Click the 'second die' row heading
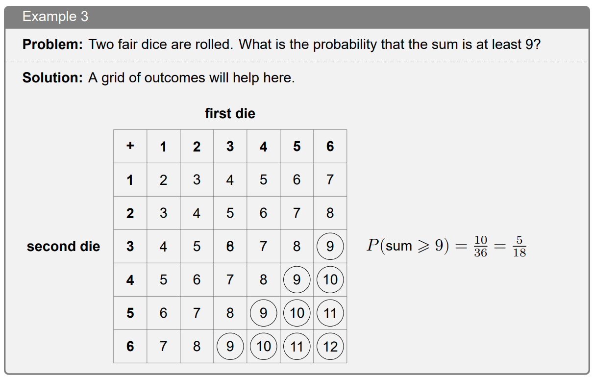 tap(63, 246)
